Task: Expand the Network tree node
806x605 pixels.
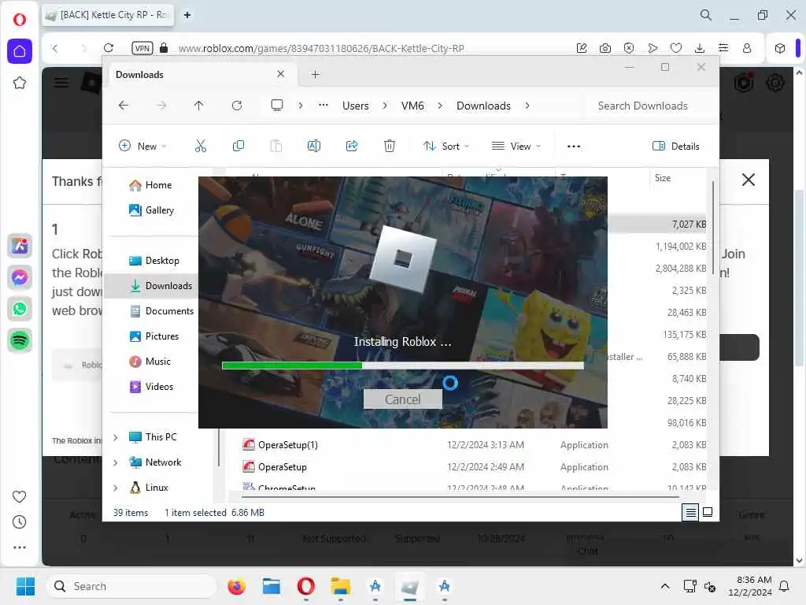Action: coord(116,462)
